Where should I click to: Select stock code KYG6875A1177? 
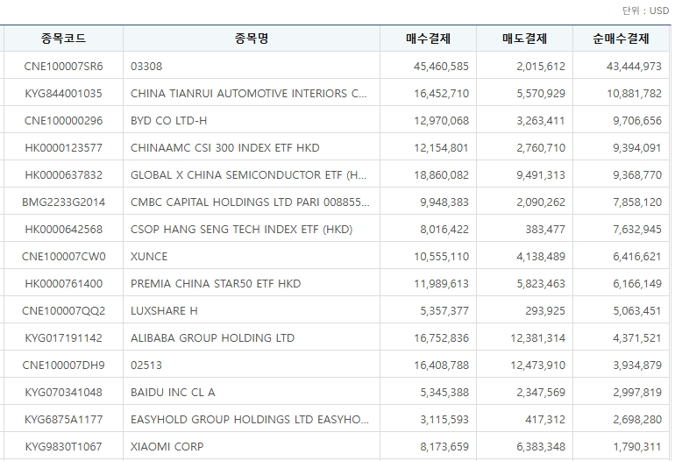point(64,419)
